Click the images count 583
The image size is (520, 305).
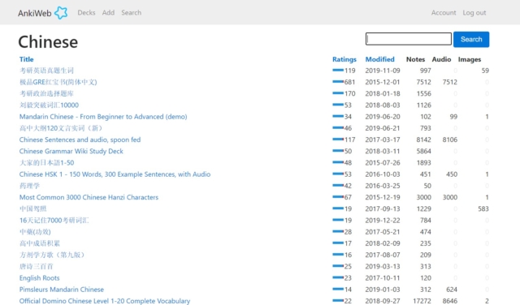tap(483, 208)
